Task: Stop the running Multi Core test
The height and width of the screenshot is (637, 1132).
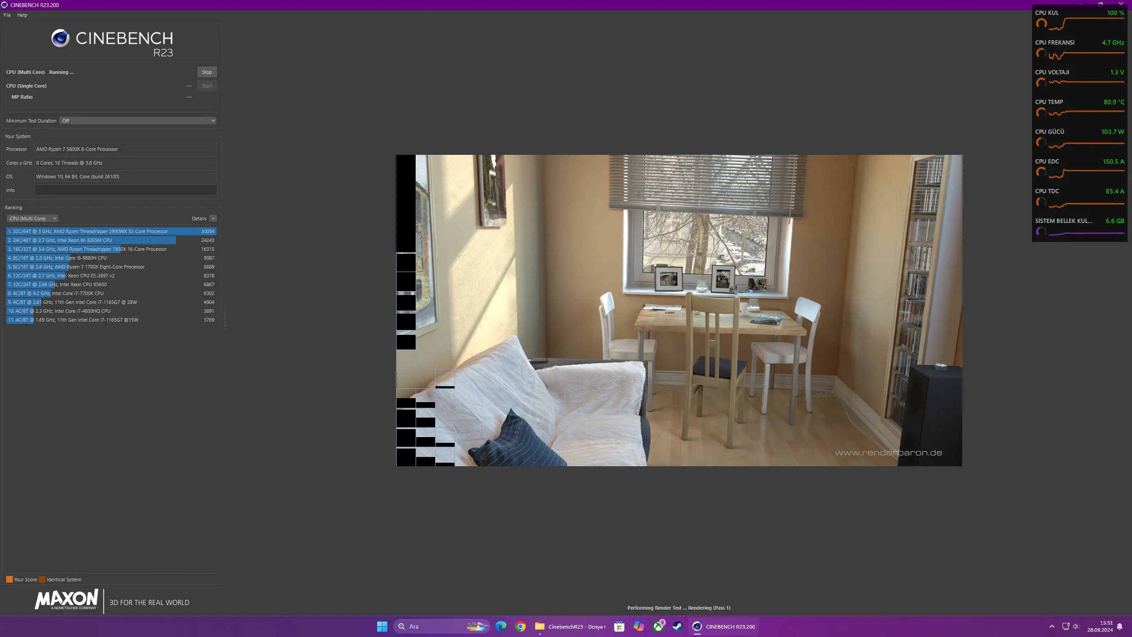Action: (207, 72)
